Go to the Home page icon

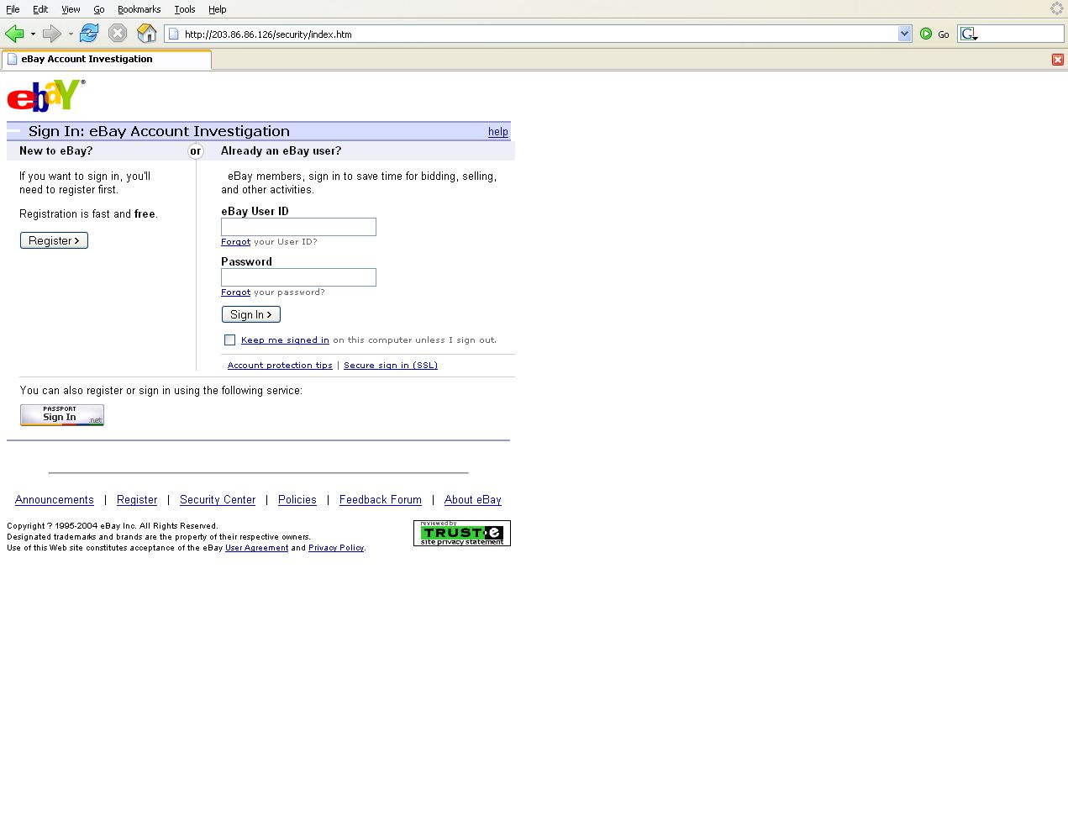pyautogui.click(x=147, y=34)
